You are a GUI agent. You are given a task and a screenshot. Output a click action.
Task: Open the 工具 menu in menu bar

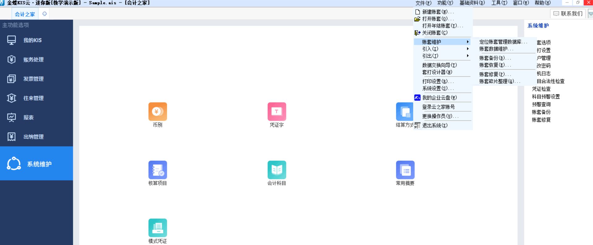click(x=499, y=3)
